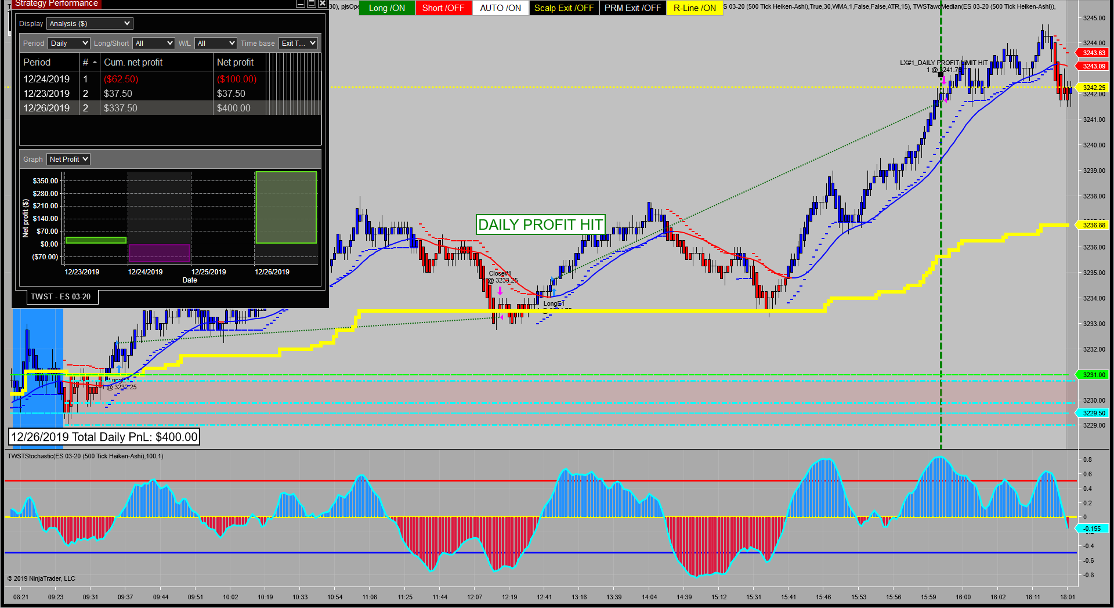Toggle the PRM Exit /OFF button

click(x=632, y=8)
